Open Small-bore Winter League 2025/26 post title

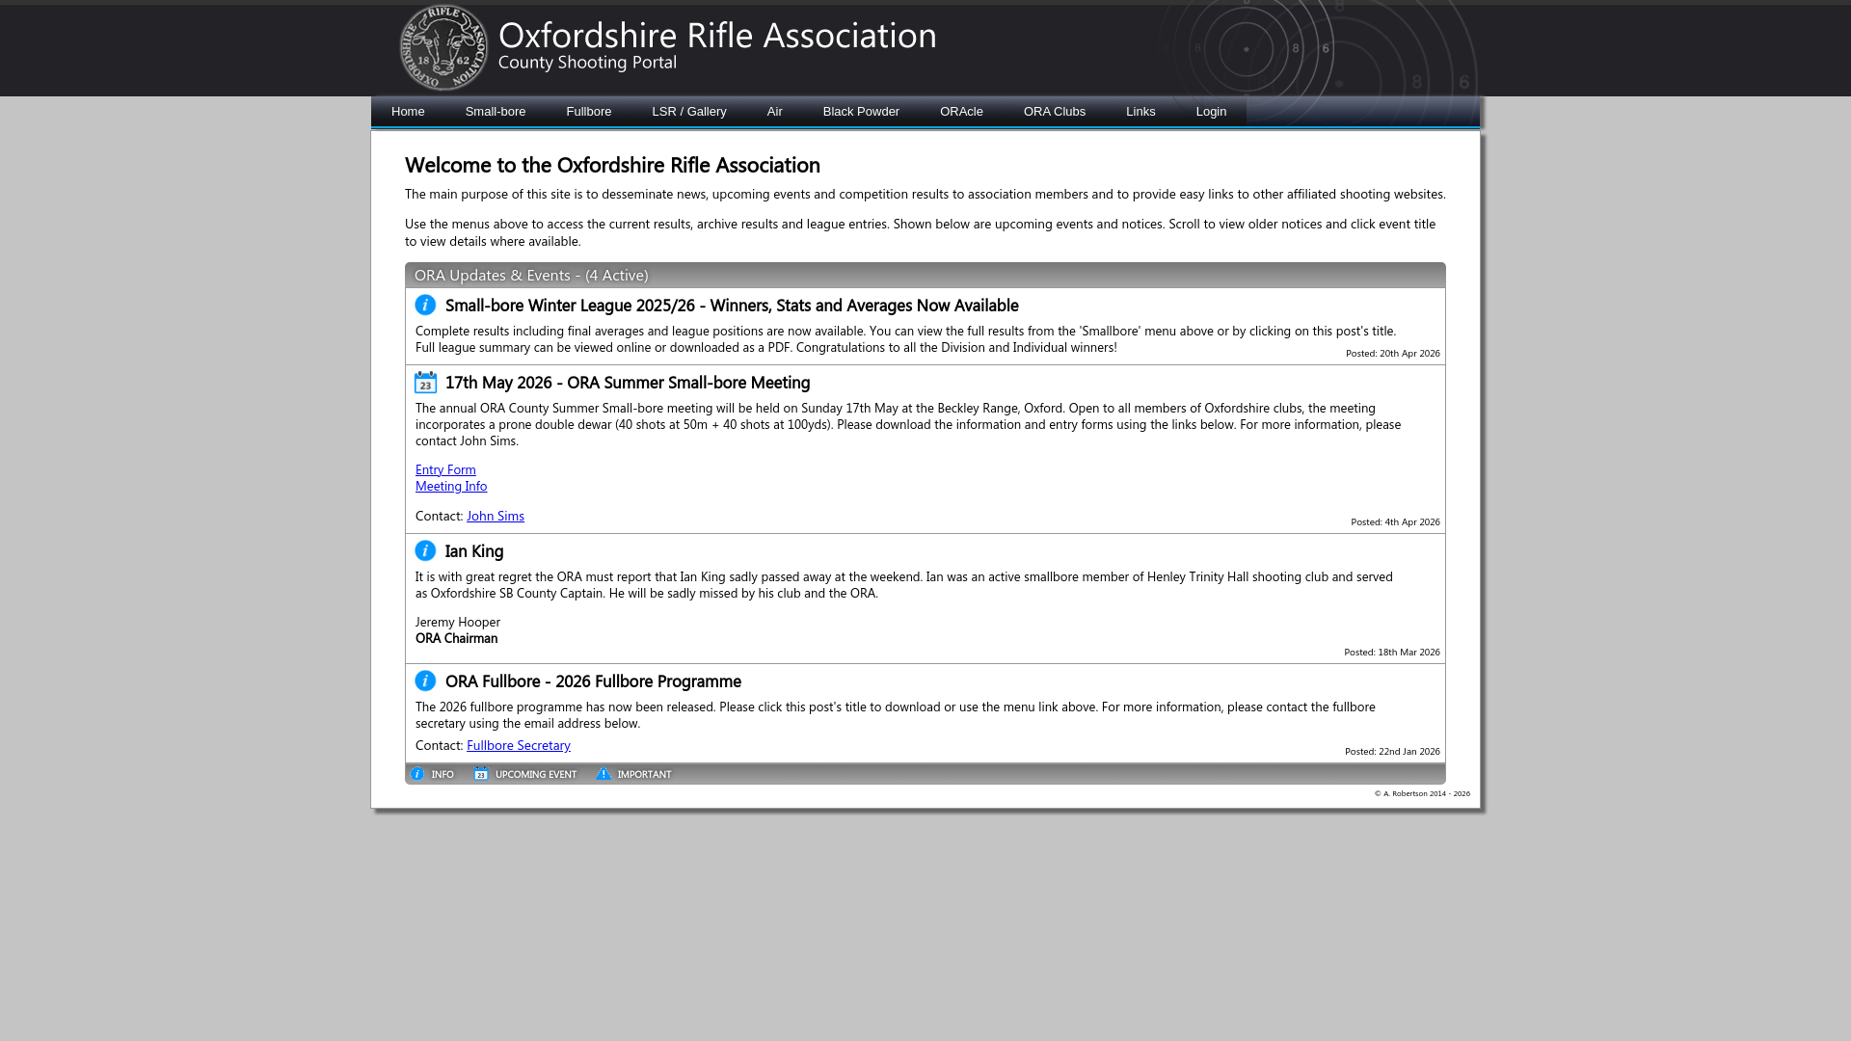tap(732, 306)
